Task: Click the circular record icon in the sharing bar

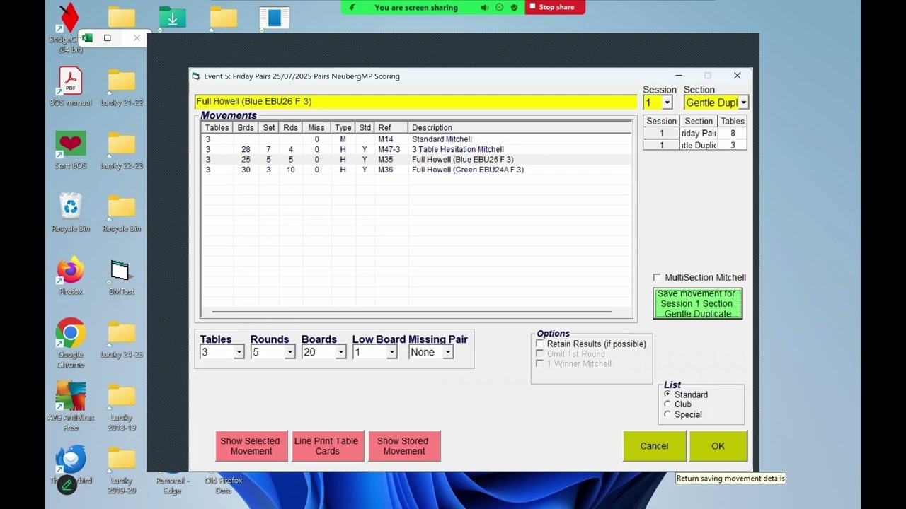Action: [500, 7]
